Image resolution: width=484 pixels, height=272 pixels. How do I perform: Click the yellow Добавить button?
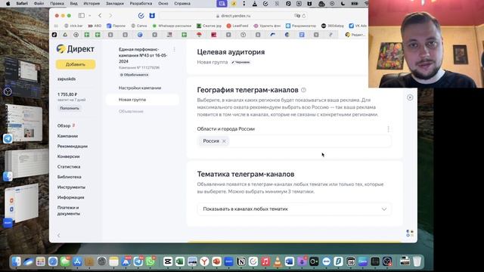[x=76, y=64]
